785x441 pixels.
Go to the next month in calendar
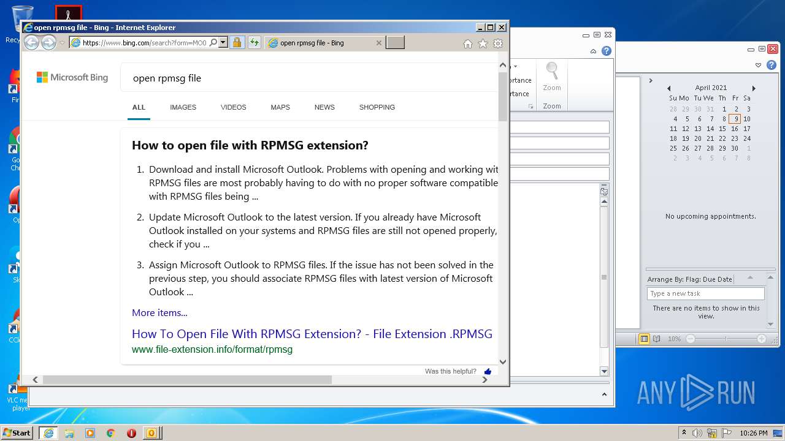[754, 88]
